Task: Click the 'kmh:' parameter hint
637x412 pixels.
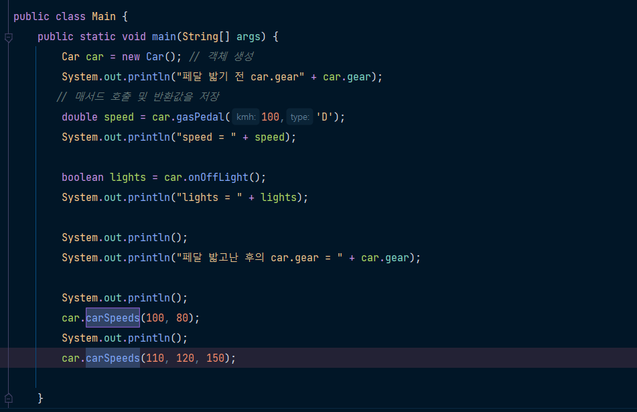Action: (x=246, y=117)
